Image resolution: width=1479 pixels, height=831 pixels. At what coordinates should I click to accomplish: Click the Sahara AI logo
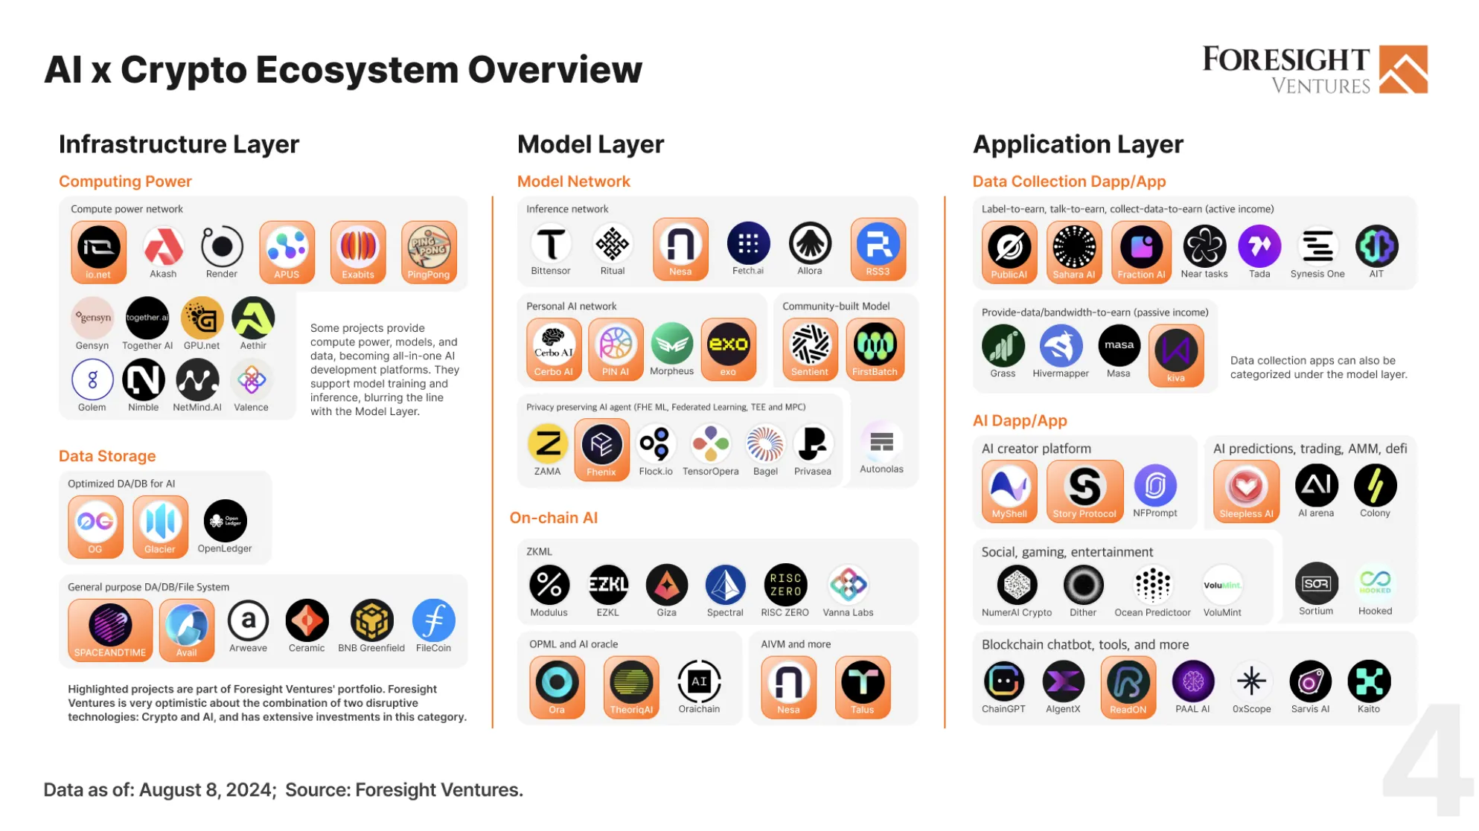[1074, 246]
